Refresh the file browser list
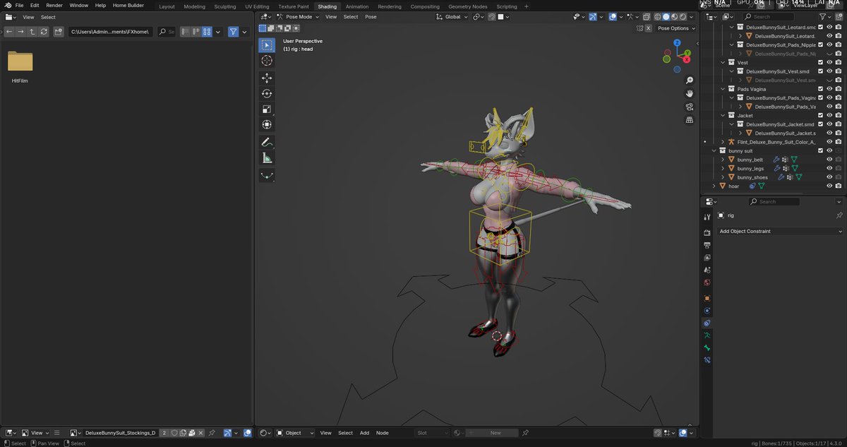This screenshot has height=447, width=847. pyautogui.click(x=44, y=32)
